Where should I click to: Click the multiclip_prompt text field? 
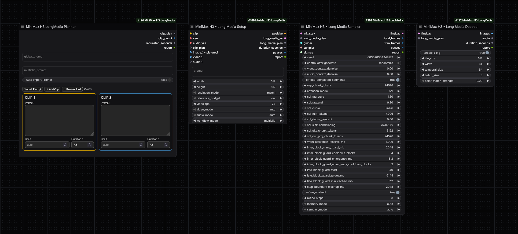point(98,71)
